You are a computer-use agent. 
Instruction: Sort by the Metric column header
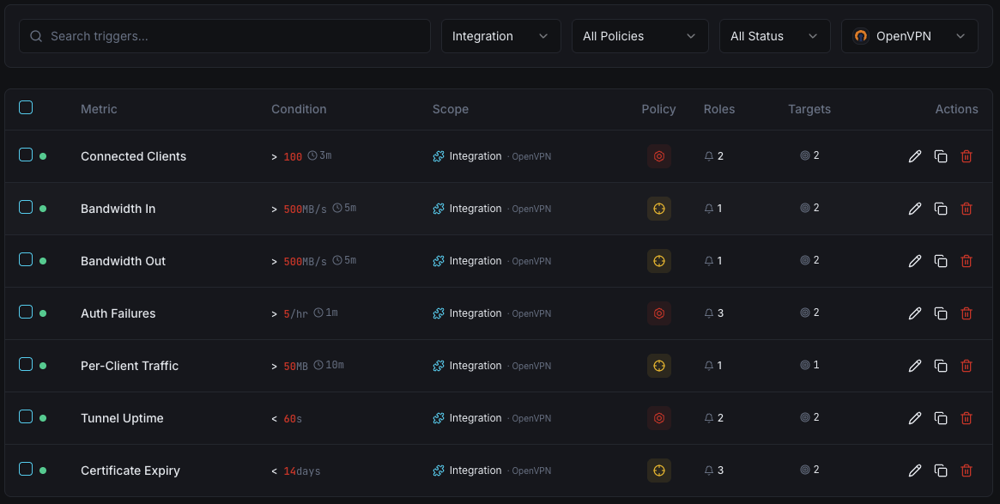[x=99, y=109]
